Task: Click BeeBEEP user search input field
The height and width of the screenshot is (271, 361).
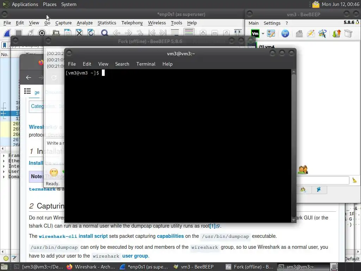Action: [323, 180]
